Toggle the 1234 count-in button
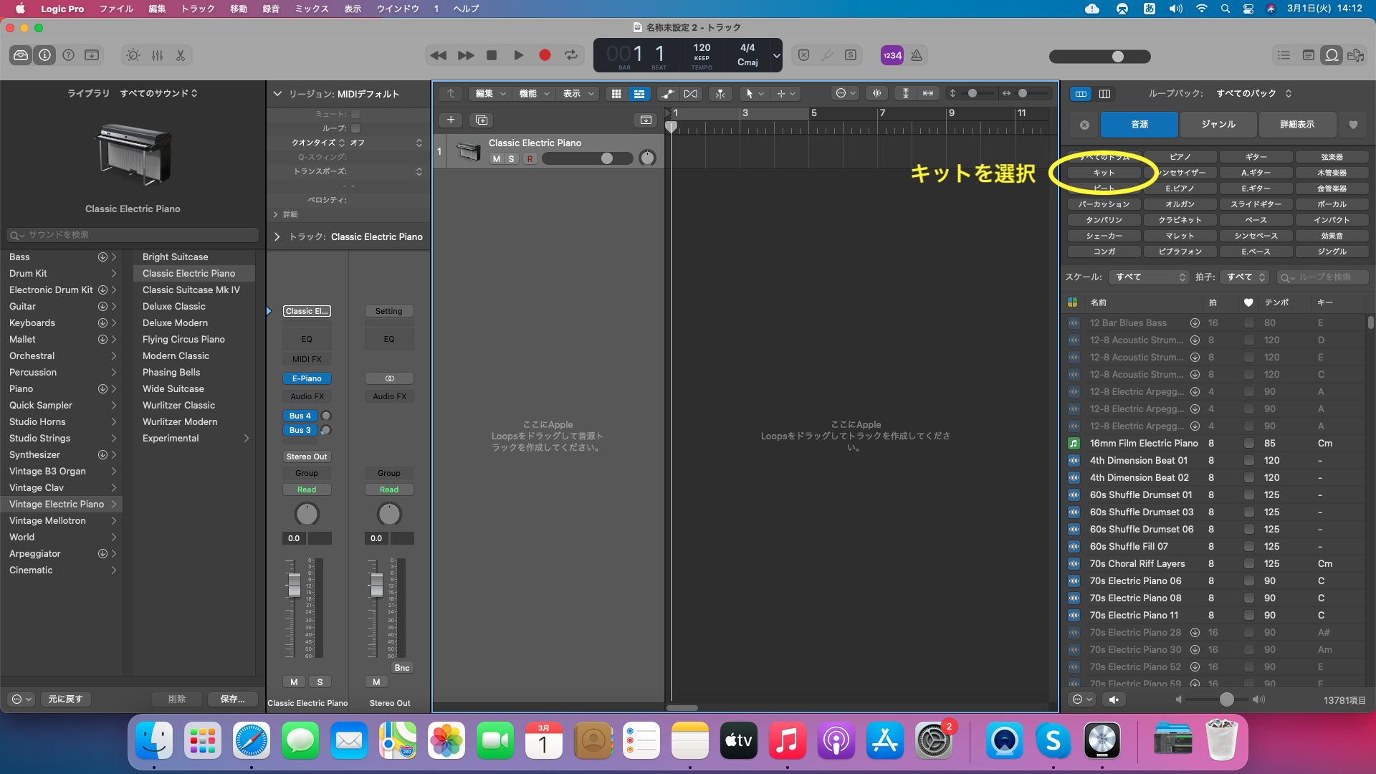The image size is (1376, 774). tap(892, 55)
